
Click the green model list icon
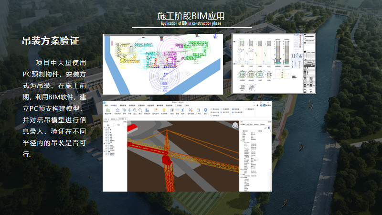107,110
